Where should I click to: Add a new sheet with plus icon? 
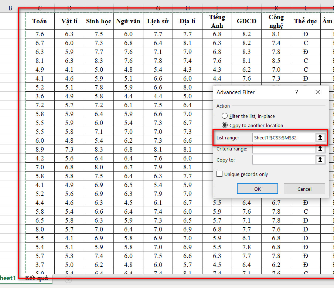(x=68, y=279)
